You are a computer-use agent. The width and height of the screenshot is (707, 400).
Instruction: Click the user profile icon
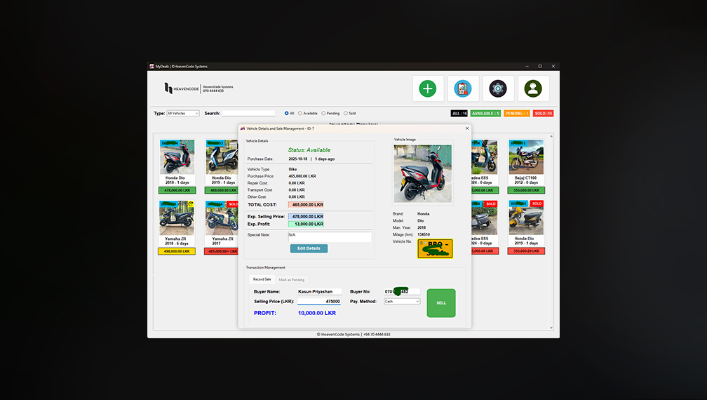click(x=533, y=88)
